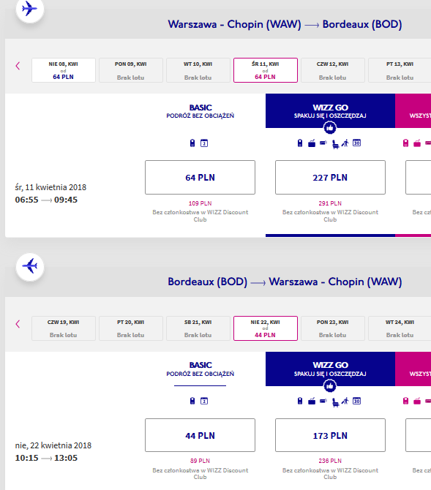
Task: Show earlier outbound dates with left chevron
Action: (x=18, y=66)
